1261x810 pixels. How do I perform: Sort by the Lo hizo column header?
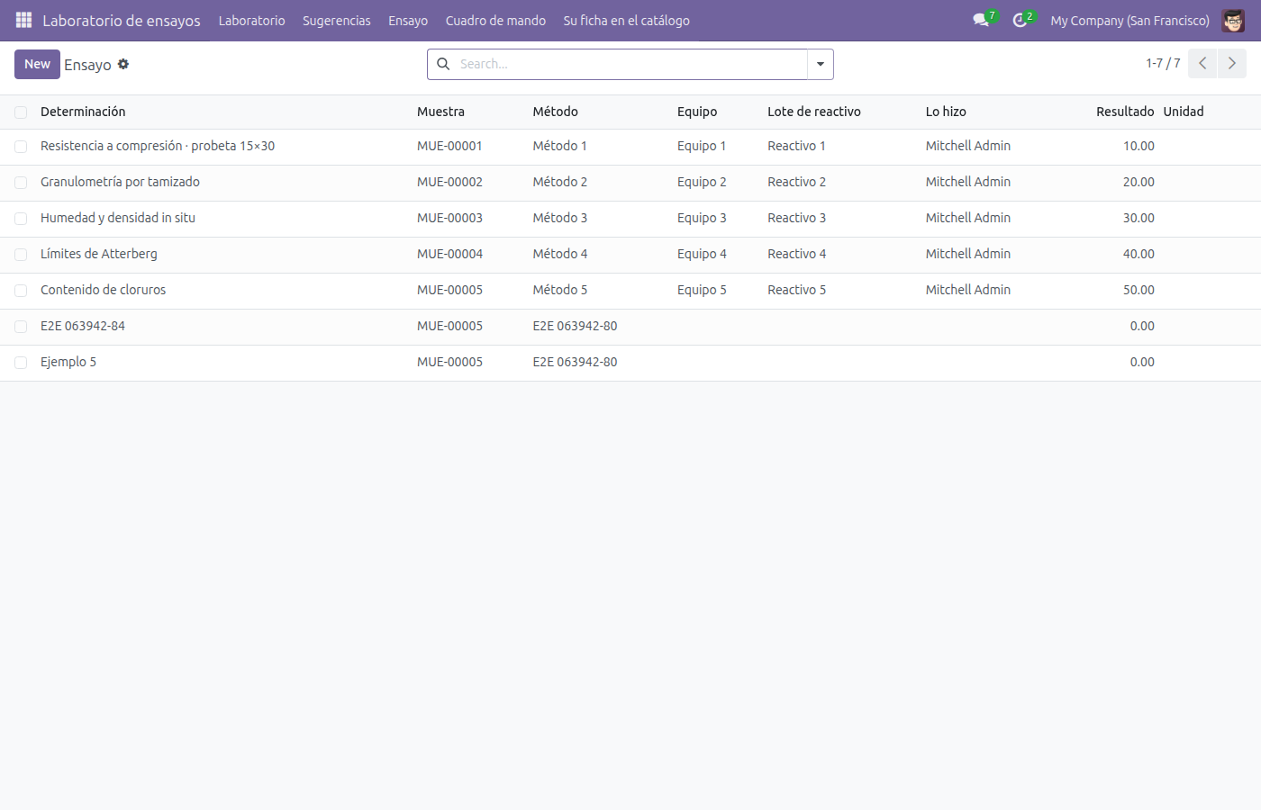946,112
